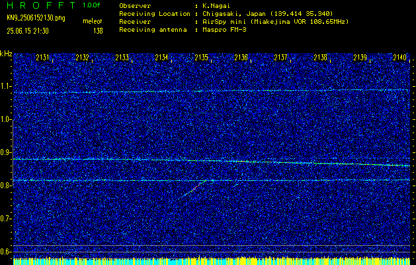This screenshot has width=416, height=265.
Task: Click the 2140 time marker
Action: tap(400, 58)
